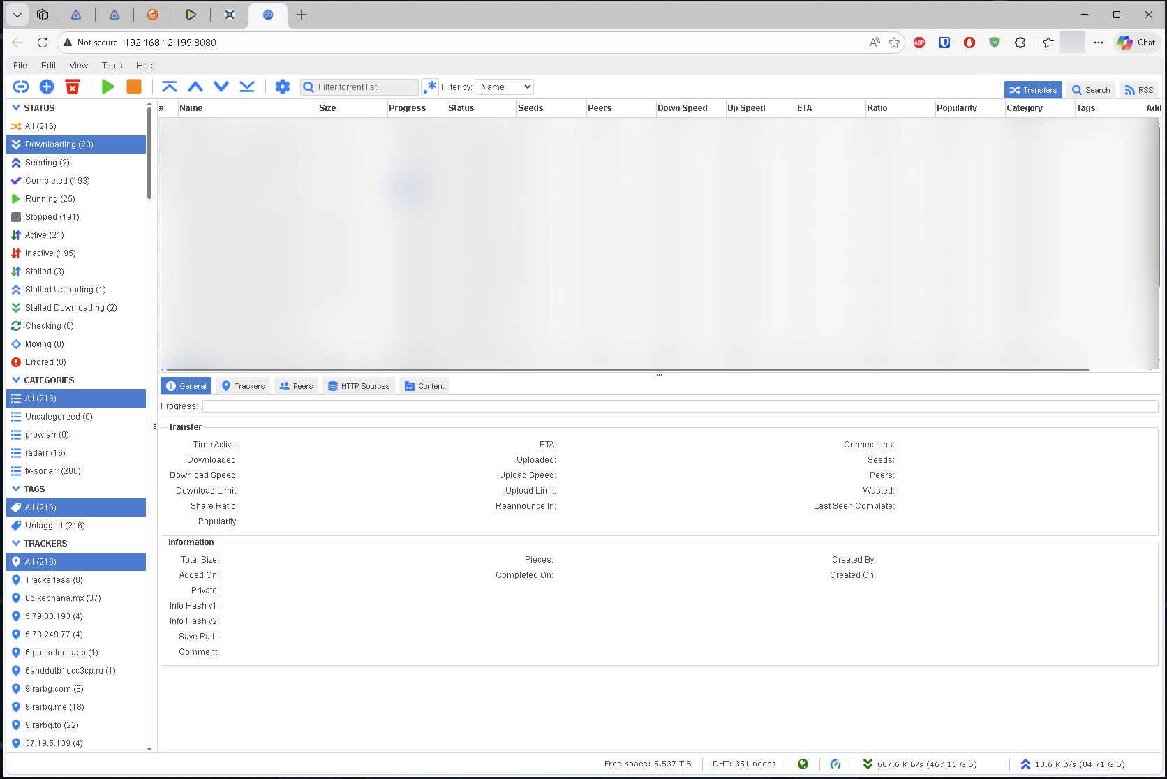Viewport: 1167px width, 779px height.
Task: Click the empty Progress bar in General panel
Action: tap(680, 406)
